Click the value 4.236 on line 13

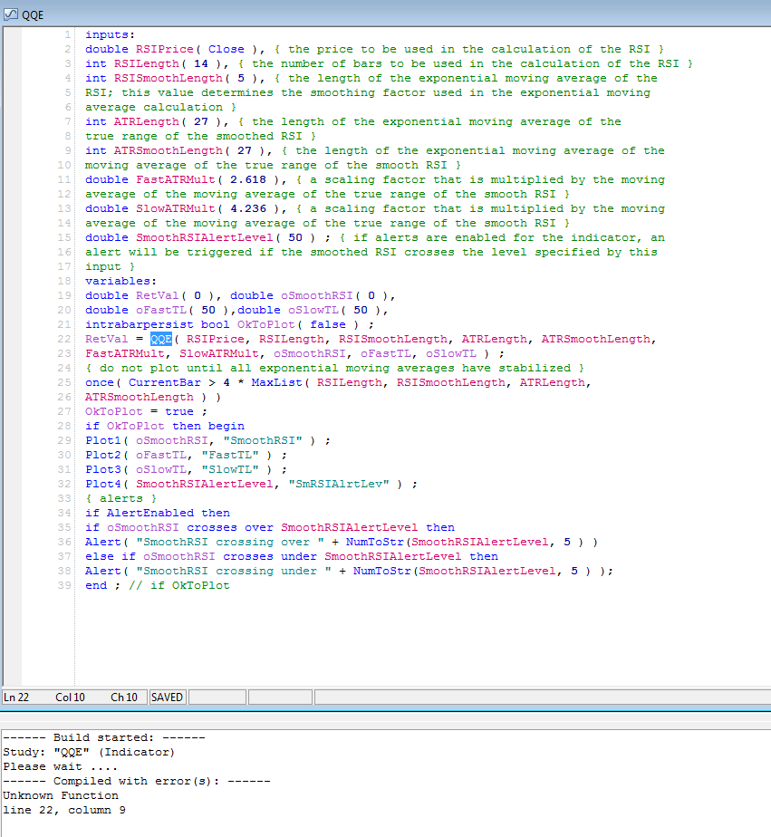[248, 208]
